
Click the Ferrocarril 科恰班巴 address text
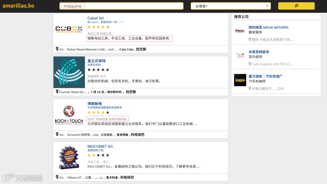point(102,135)
